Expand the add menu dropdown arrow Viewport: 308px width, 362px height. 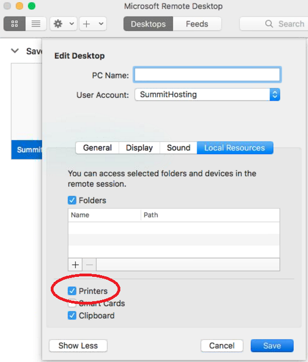coord(101,24)
